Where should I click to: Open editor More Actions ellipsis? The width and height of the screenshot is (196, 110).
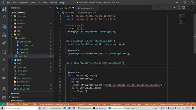pyautogui.click(x=192, y=8)
